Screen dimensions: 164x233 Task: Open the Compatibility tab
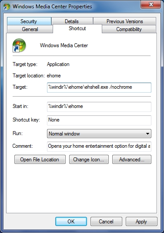129,29
